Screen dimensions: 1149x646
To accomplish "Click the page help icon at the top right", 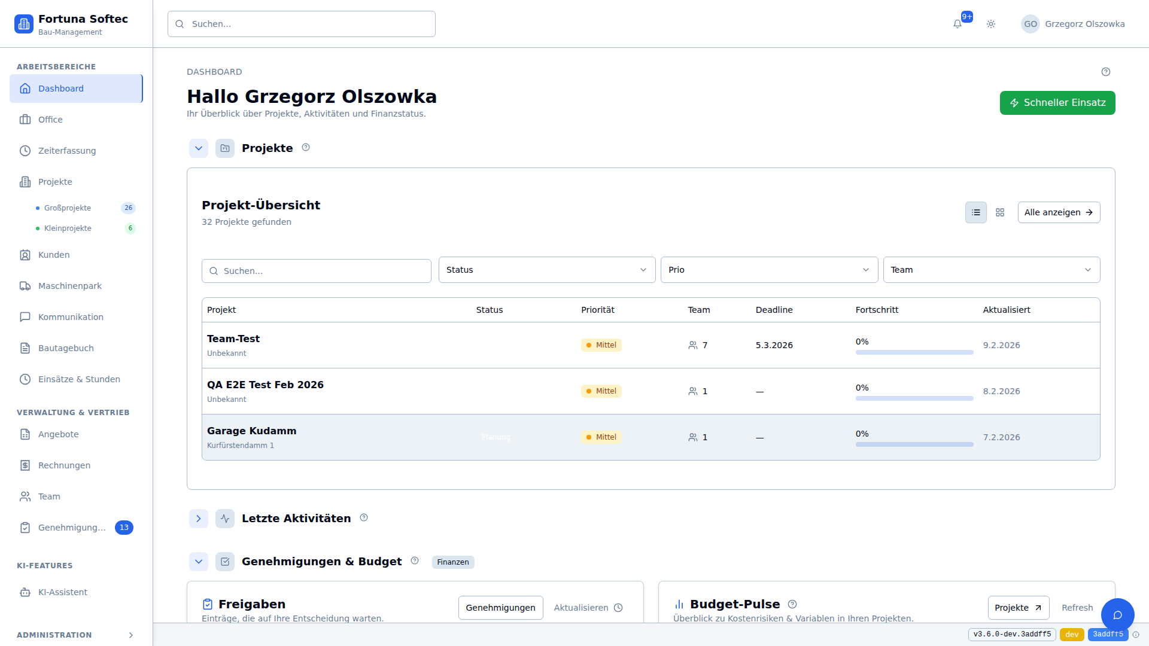I will pyautogui.click(x=1106, y=72).
